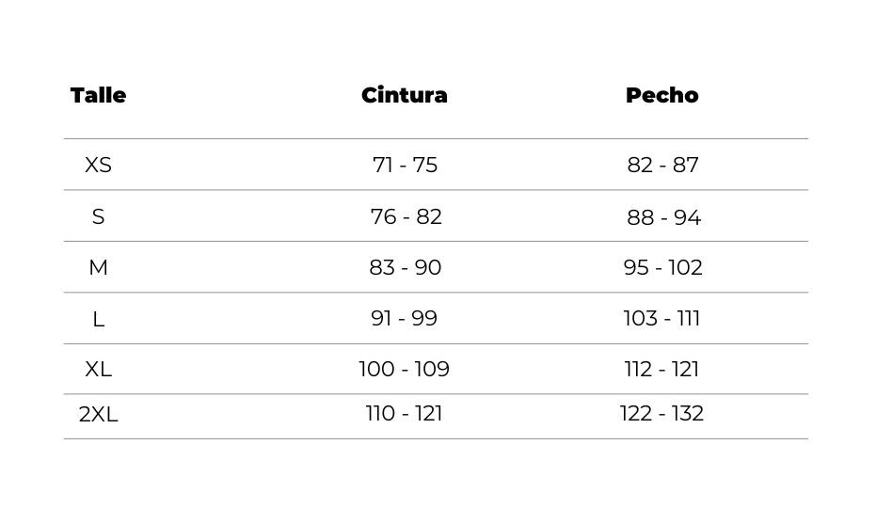Click the Cintura column header
892x524 pixels.
[x=405, y=95]
